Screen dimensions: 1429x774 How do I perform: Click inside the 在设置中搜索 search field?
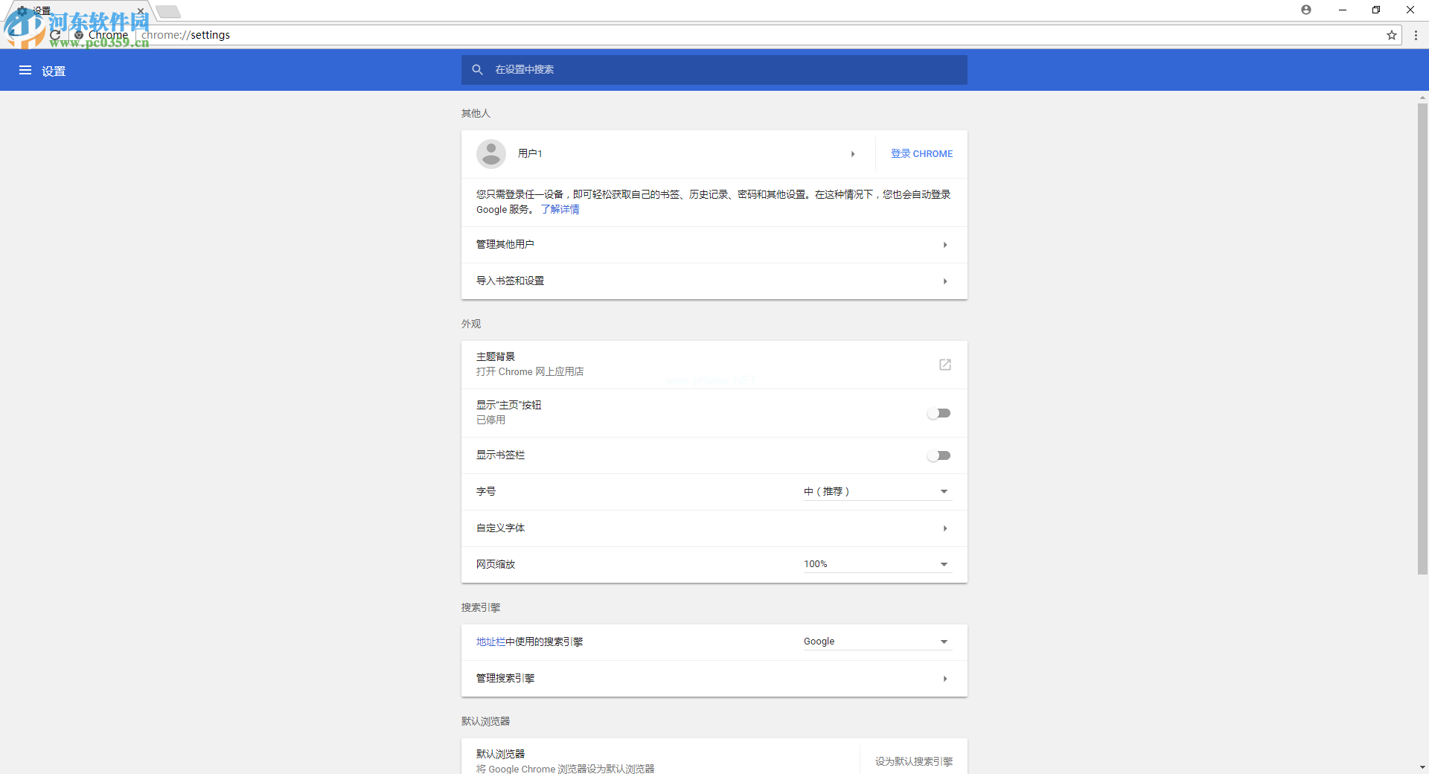click(670, 69)
